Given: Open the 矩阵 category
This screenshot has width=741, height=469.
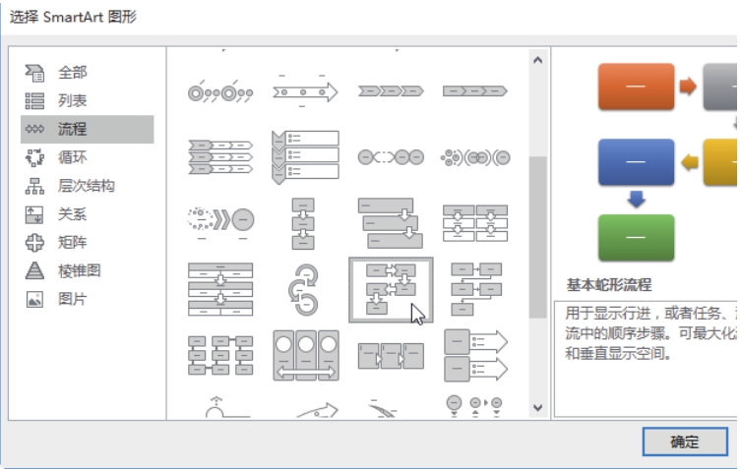Looking at the screenshot, I should (x=87, y=242).
